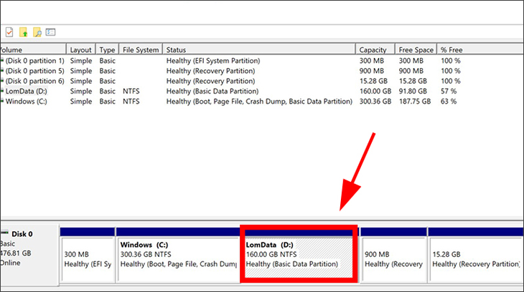
Task: Click the Healthy (EFI System Partition) status cell
Action: click(213, 61)
